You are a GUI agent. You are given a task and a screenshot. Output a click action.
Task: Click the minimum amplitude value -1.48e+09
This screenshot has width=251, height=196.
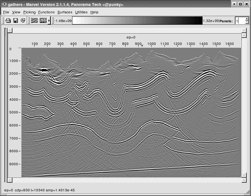[63, 21]
